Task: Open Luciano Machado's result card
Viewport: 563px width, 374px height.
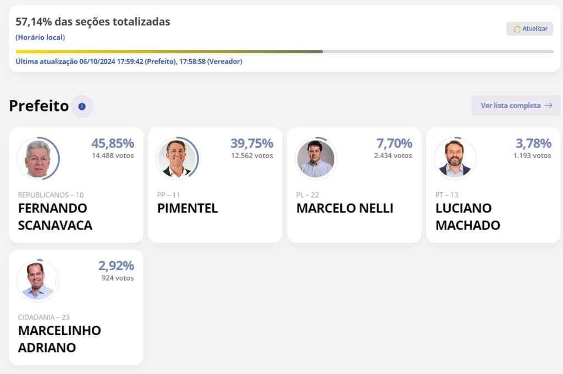Action: click(x=493, y=185)
